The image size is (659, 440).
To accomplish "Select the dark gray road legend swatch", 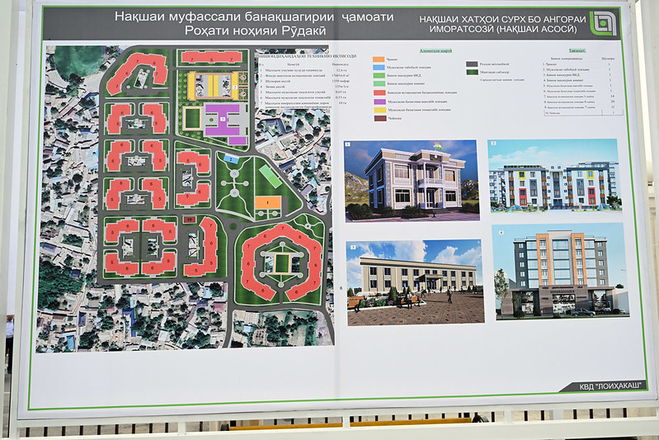I will point(471,64).
